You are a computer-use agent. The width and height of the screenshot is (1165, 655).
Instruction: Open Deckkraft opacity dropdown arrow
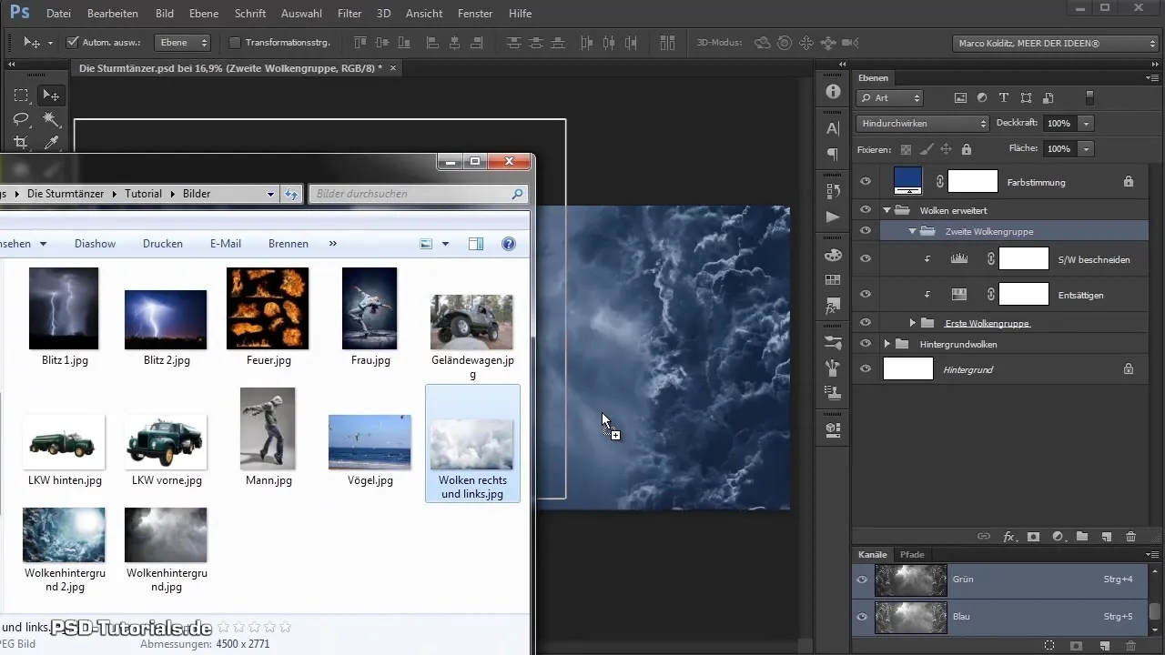pyautogui.click(x=1087, y=123)
